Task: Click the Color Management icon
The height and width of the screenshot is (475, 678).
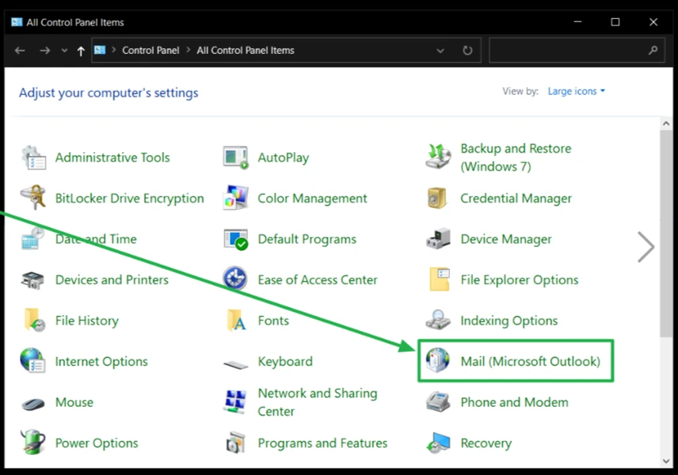Action: coord(235,198)
